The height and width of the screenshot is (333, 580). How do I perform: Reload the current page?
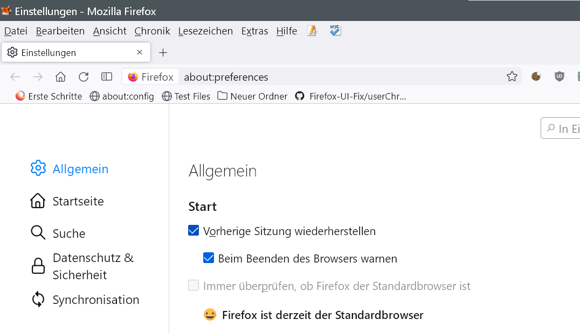84,77
